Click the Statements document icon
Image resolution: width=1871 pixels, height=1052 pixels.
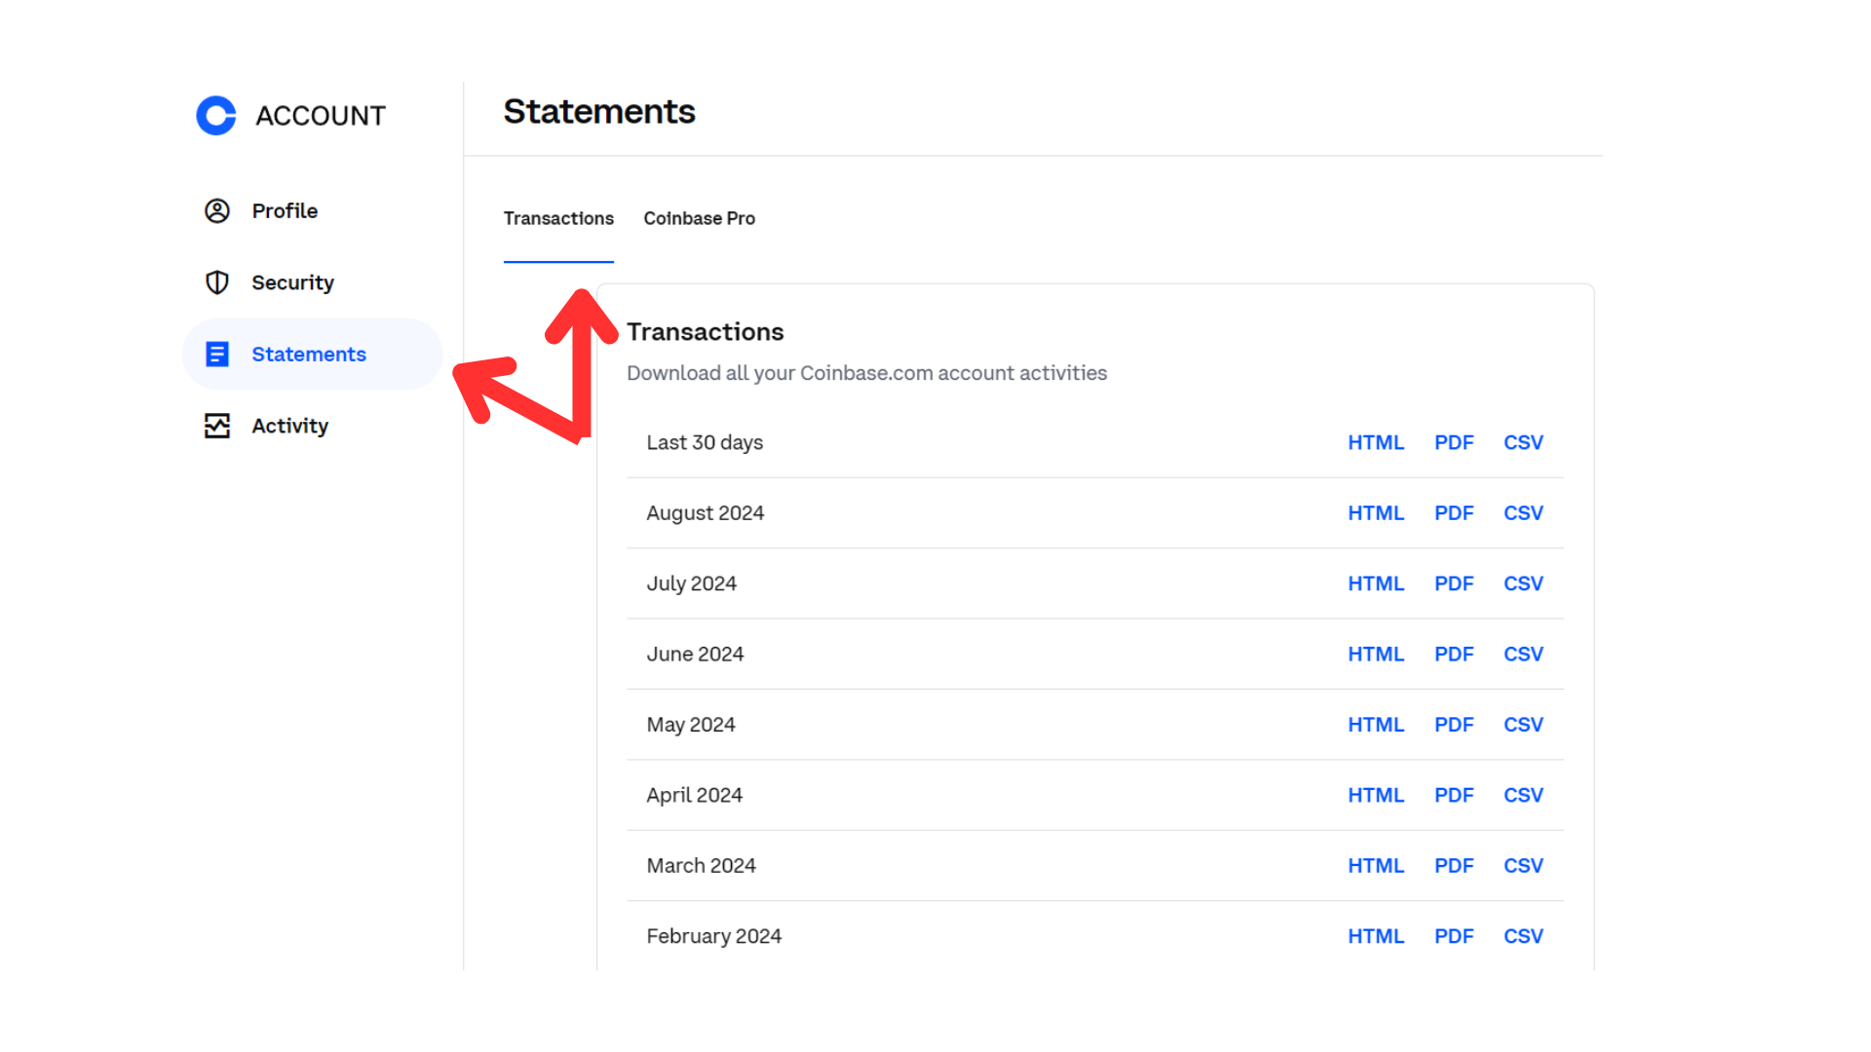pyautogui.click(x=216, y=355)
